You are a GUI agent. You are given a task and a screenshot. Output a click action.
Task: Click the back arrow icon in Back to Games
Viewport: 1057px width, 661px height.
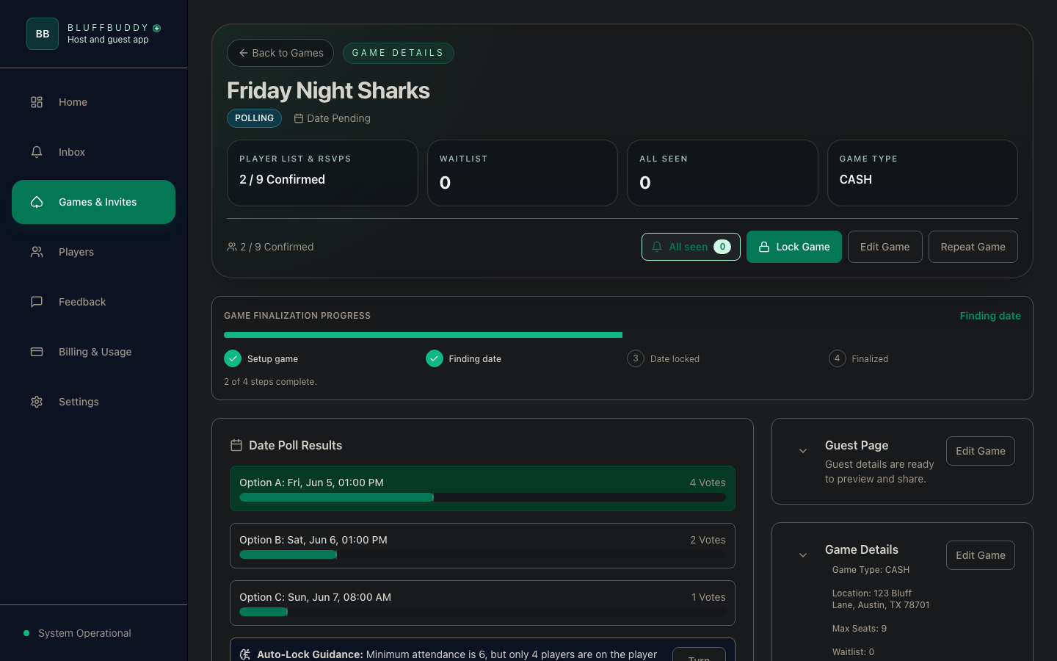click(x=243, y=53)
